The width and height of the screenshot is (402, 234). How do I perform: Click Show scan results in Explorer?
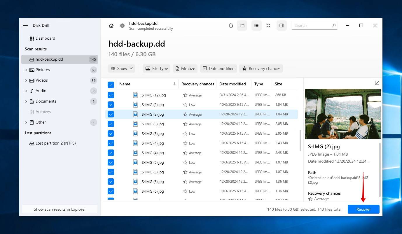point(60,209)
